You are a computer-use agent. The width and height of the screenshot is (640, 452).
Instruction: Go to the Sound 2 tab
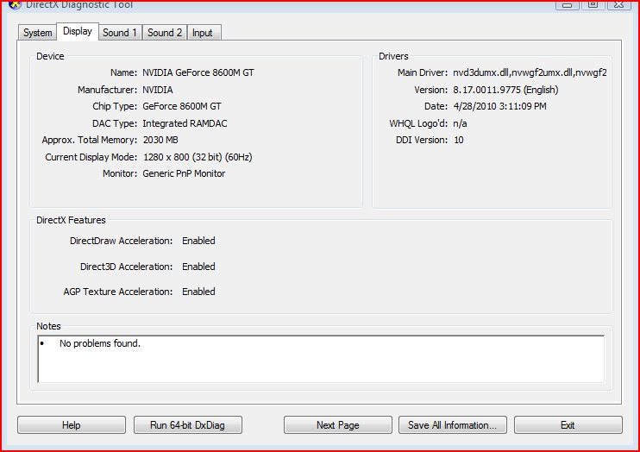[x=165, y=33]
